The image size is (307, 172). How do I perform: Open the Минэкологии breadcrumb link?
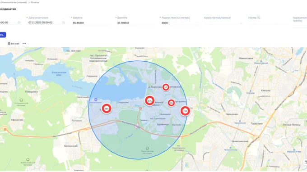point(13,2)
